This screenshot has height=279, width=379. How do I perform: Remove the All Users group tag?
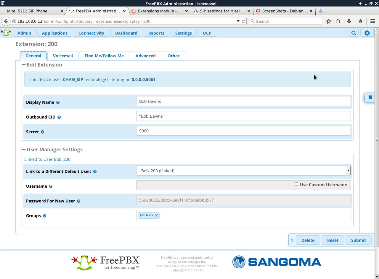click(x=156, y=215)
